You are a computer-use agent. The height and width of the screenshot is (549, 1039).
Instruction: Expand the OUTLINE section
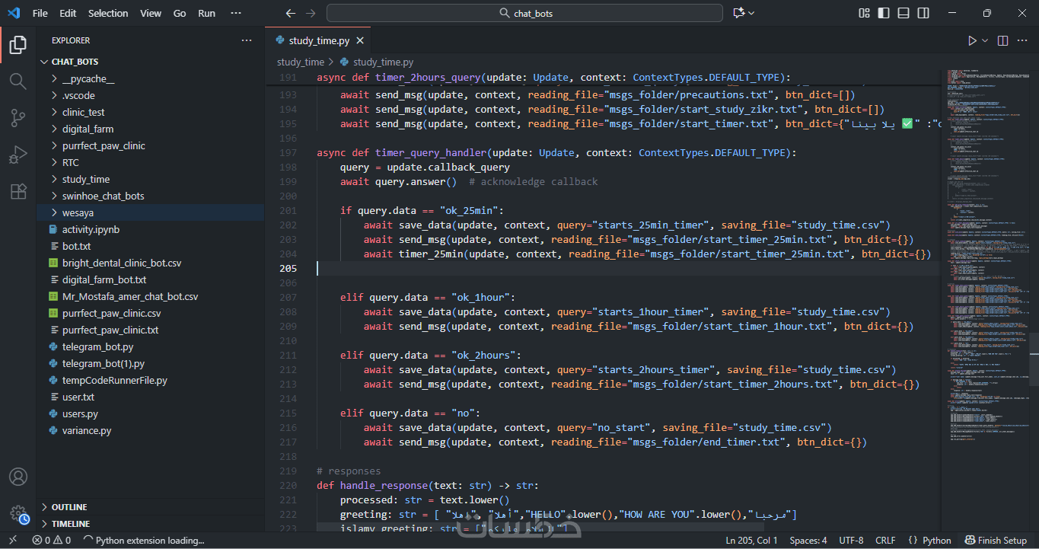pos(69,507)
